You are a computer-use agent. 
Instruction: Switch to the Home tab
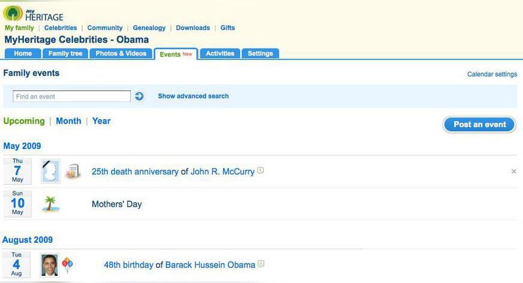click(x=23, y=53)
